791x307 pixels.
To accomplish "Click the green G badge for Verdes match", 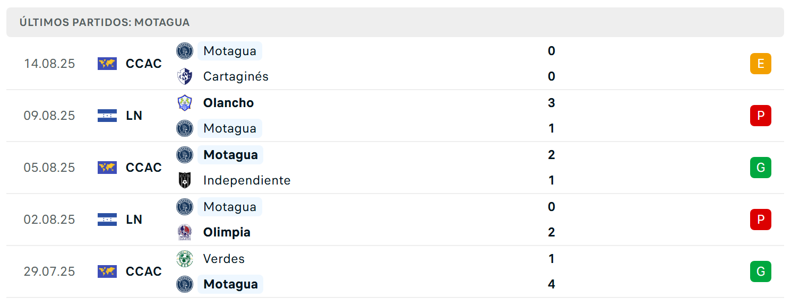I will pos(760,271).
